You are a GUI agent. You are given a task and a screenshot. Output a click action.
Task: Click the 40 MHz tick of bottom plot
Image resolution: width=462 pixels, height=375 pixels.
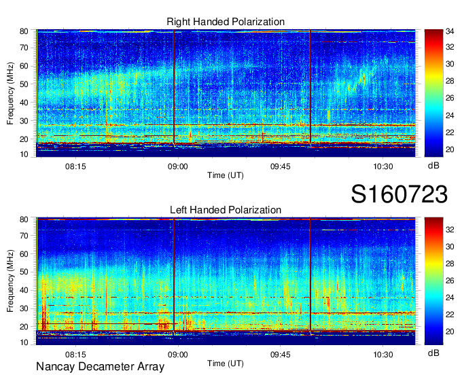pyautogui.click(x=24, y=291)
